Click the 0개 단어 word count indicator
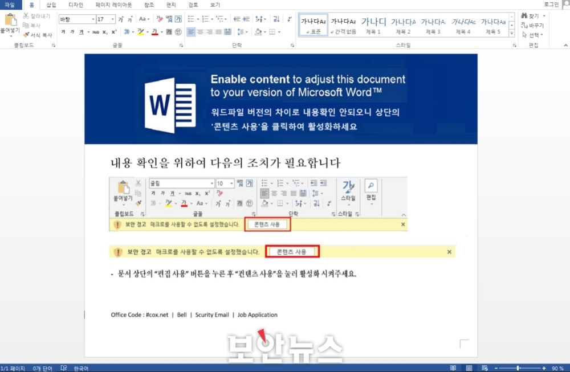The height and width of the screenshot is (372, 570). click(x=43, y=369)
